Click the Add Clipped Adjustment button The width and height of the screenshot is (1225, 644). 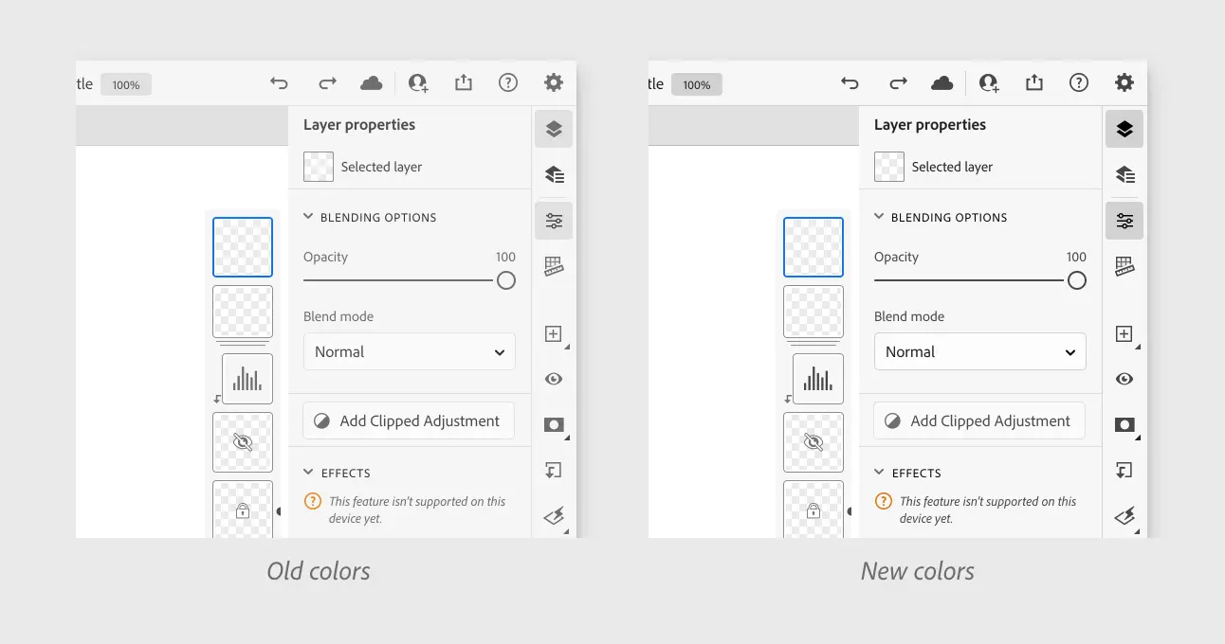tap(408, 420)
